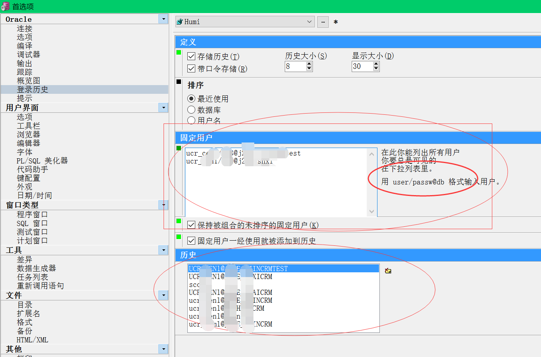Open 提示 preferences page

coord(25,98)
